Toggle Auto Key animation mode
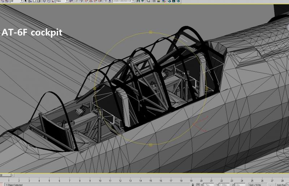289x186 pixels. pyautogui.click(x=281, y=185)
